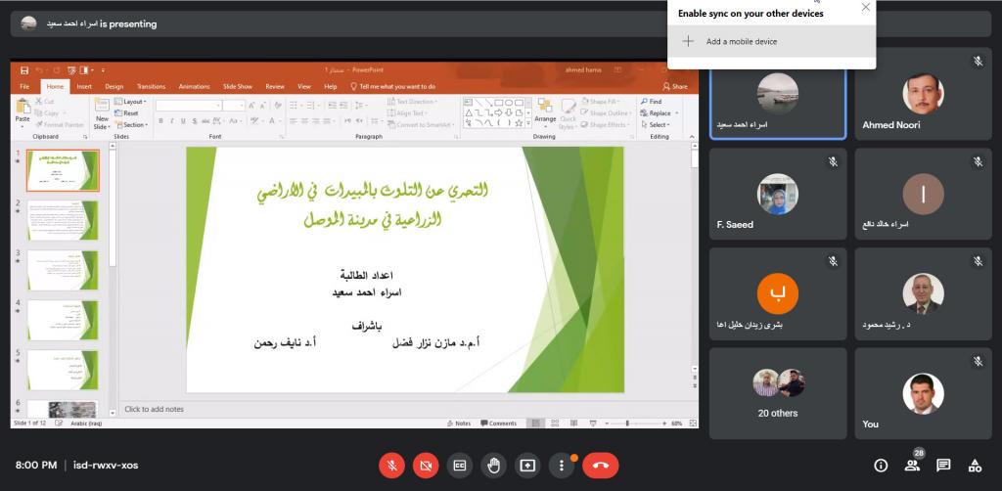The image size is (1002, 491).
Task: Switch to the Design ribbon tab
Action: (114, 86)
